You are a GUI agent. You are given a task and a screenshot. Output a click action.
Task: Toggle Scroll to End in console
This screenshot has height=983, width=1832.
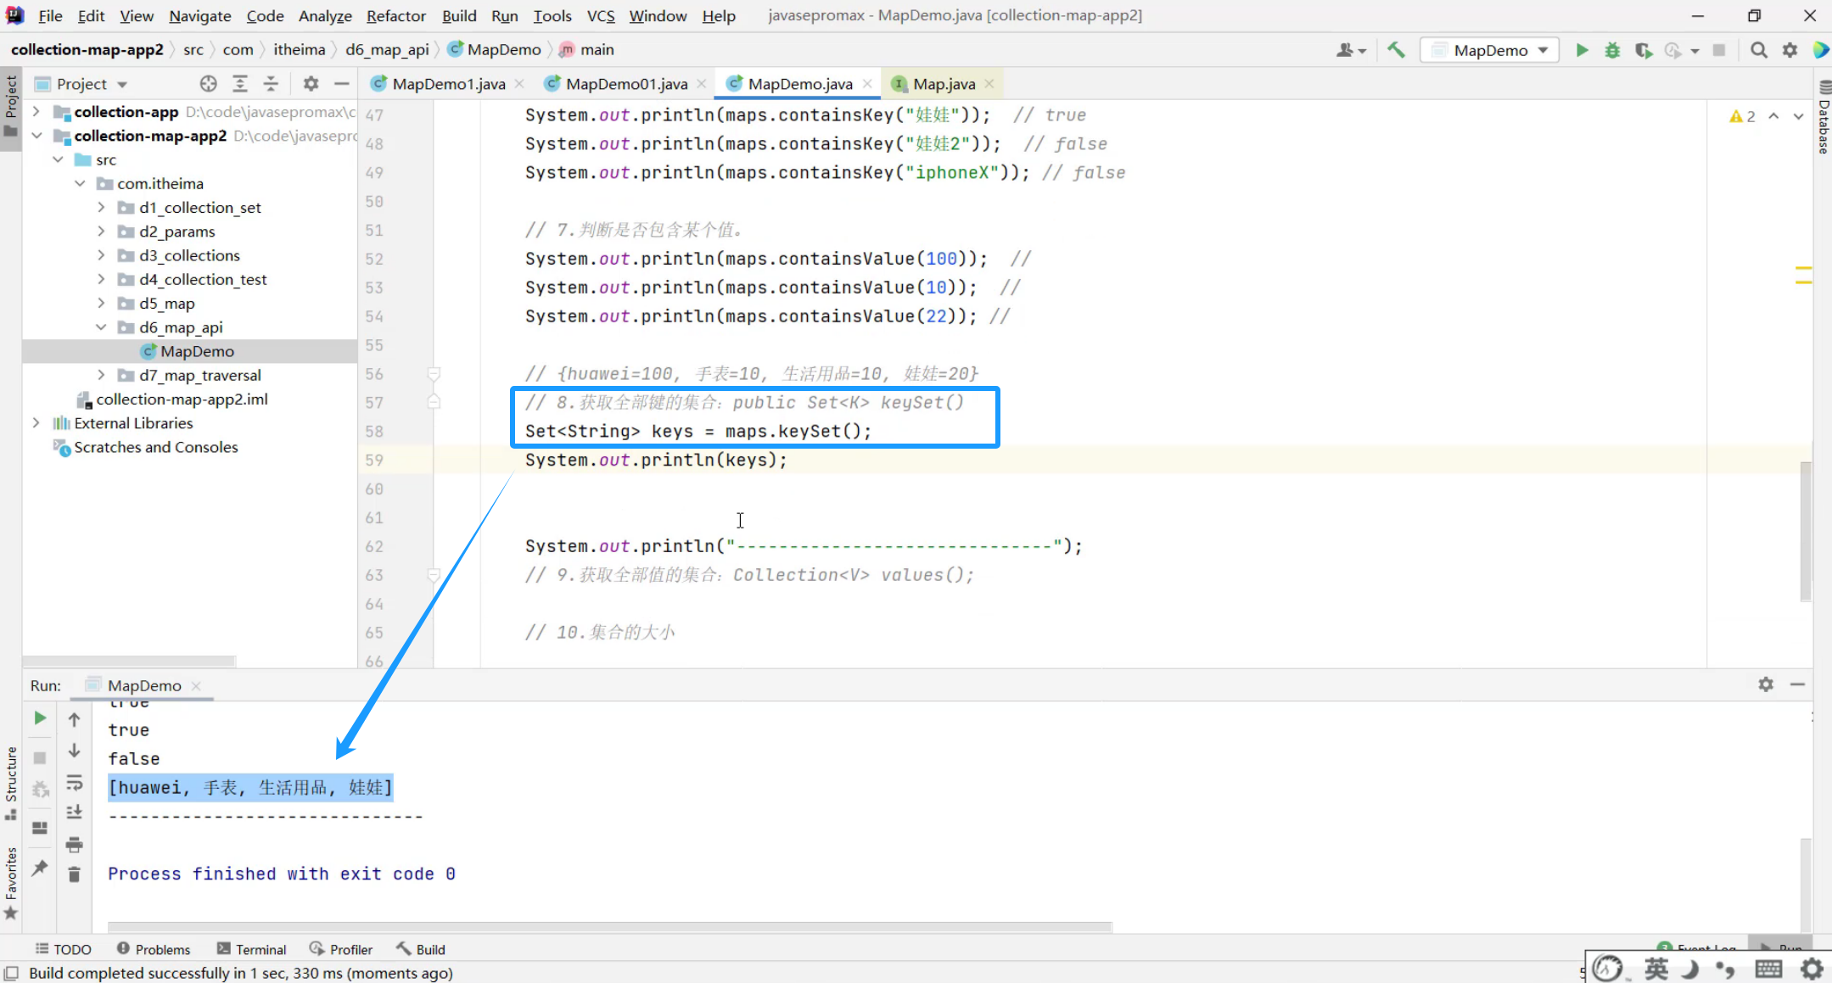(75, 813)
